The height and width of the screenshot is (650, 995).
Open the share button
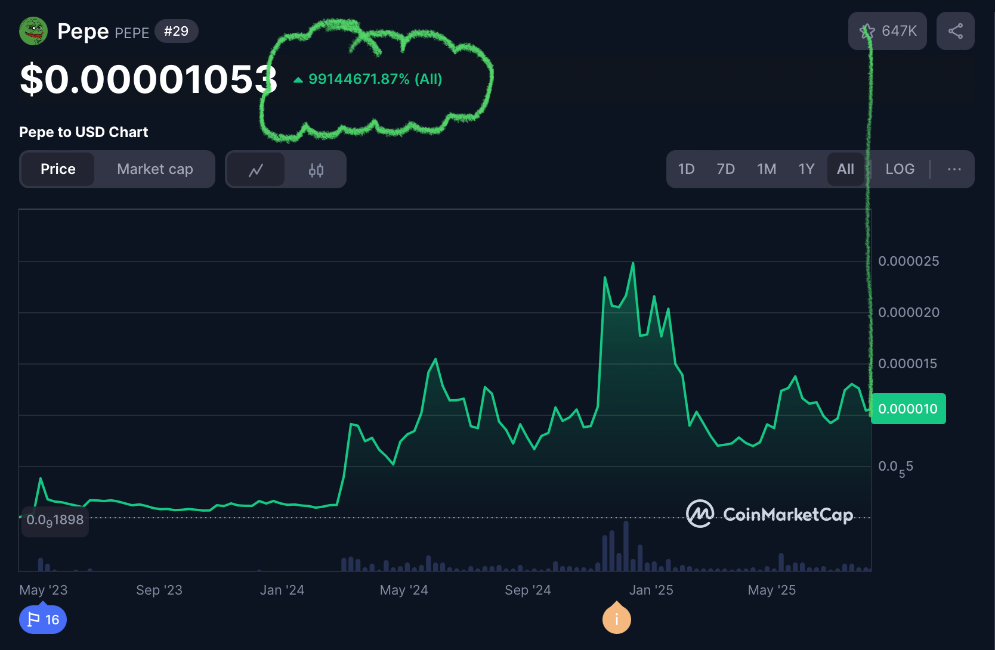click(956, 31)
